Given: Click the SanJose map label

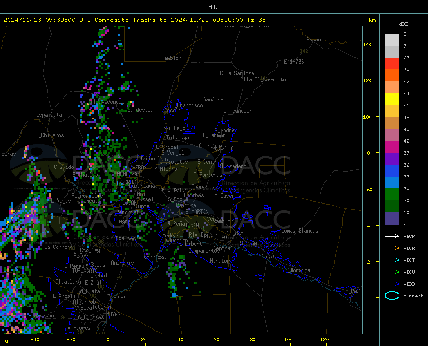Looking at the screenshot, I should [x=213, y=99].
